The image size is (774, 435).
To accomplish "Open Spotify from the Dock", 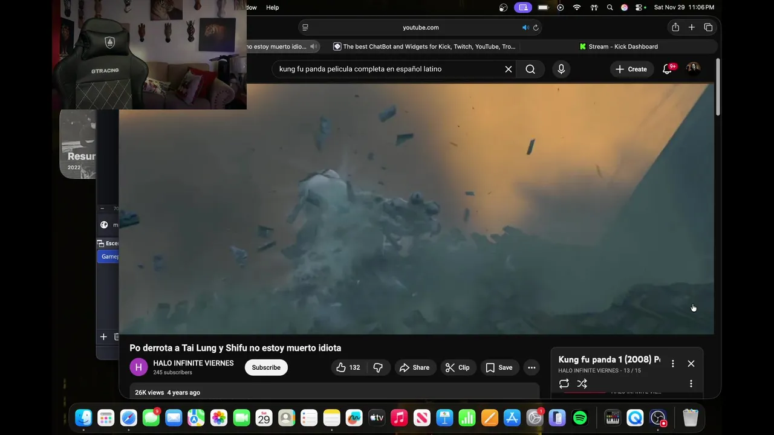I will (580, 417).
